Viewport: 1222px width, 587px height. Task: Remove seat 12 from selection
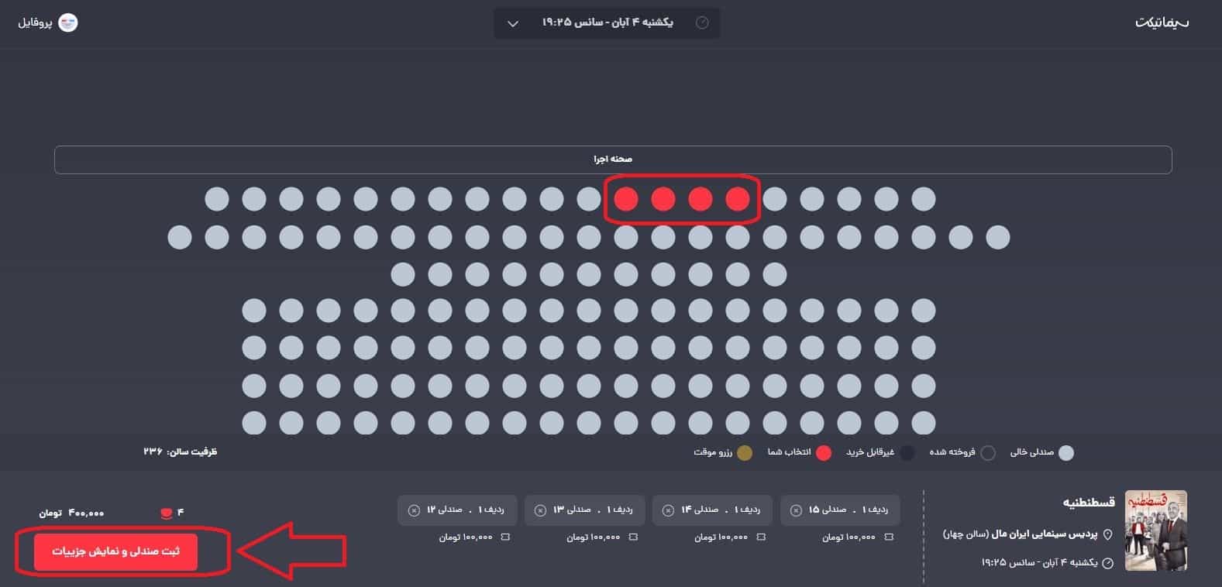(413, 510)
